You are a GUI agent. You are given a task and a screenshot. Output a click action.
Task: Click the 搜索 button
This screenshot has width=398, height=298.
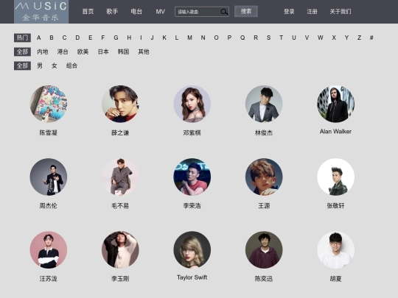[246, 11]
